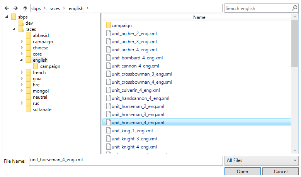Click the abbasid folder icon in tree
Screen dimensions: 301x177
pyautogui.click(x=28, y=35)
